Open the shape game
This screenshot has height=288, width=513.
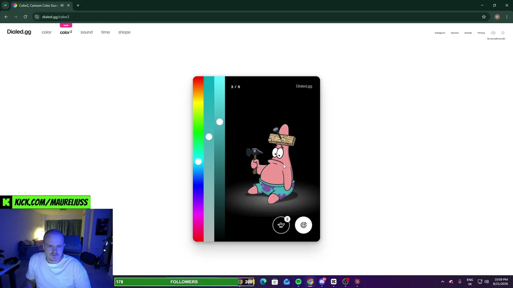coord(124,32)
